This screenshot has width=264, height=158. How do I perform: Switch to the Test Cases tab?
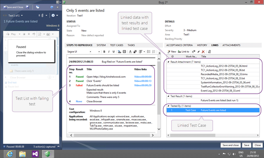pos(116,45)
